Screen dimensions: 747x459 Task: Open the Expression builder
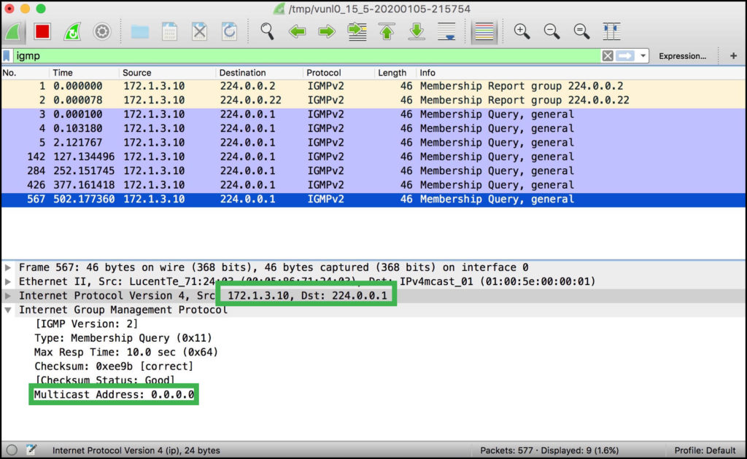click(x=683, y=55)
